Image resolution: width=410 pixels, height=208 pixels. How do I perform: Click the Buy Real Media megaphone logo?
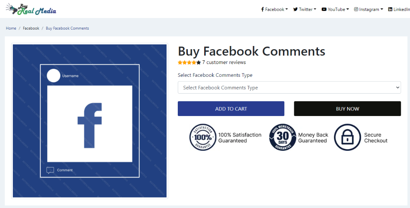click(x=31, y=9)
